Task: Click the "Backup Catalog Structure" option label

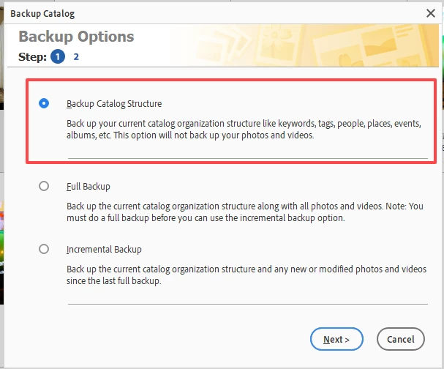Action: [x=114, y=104]
